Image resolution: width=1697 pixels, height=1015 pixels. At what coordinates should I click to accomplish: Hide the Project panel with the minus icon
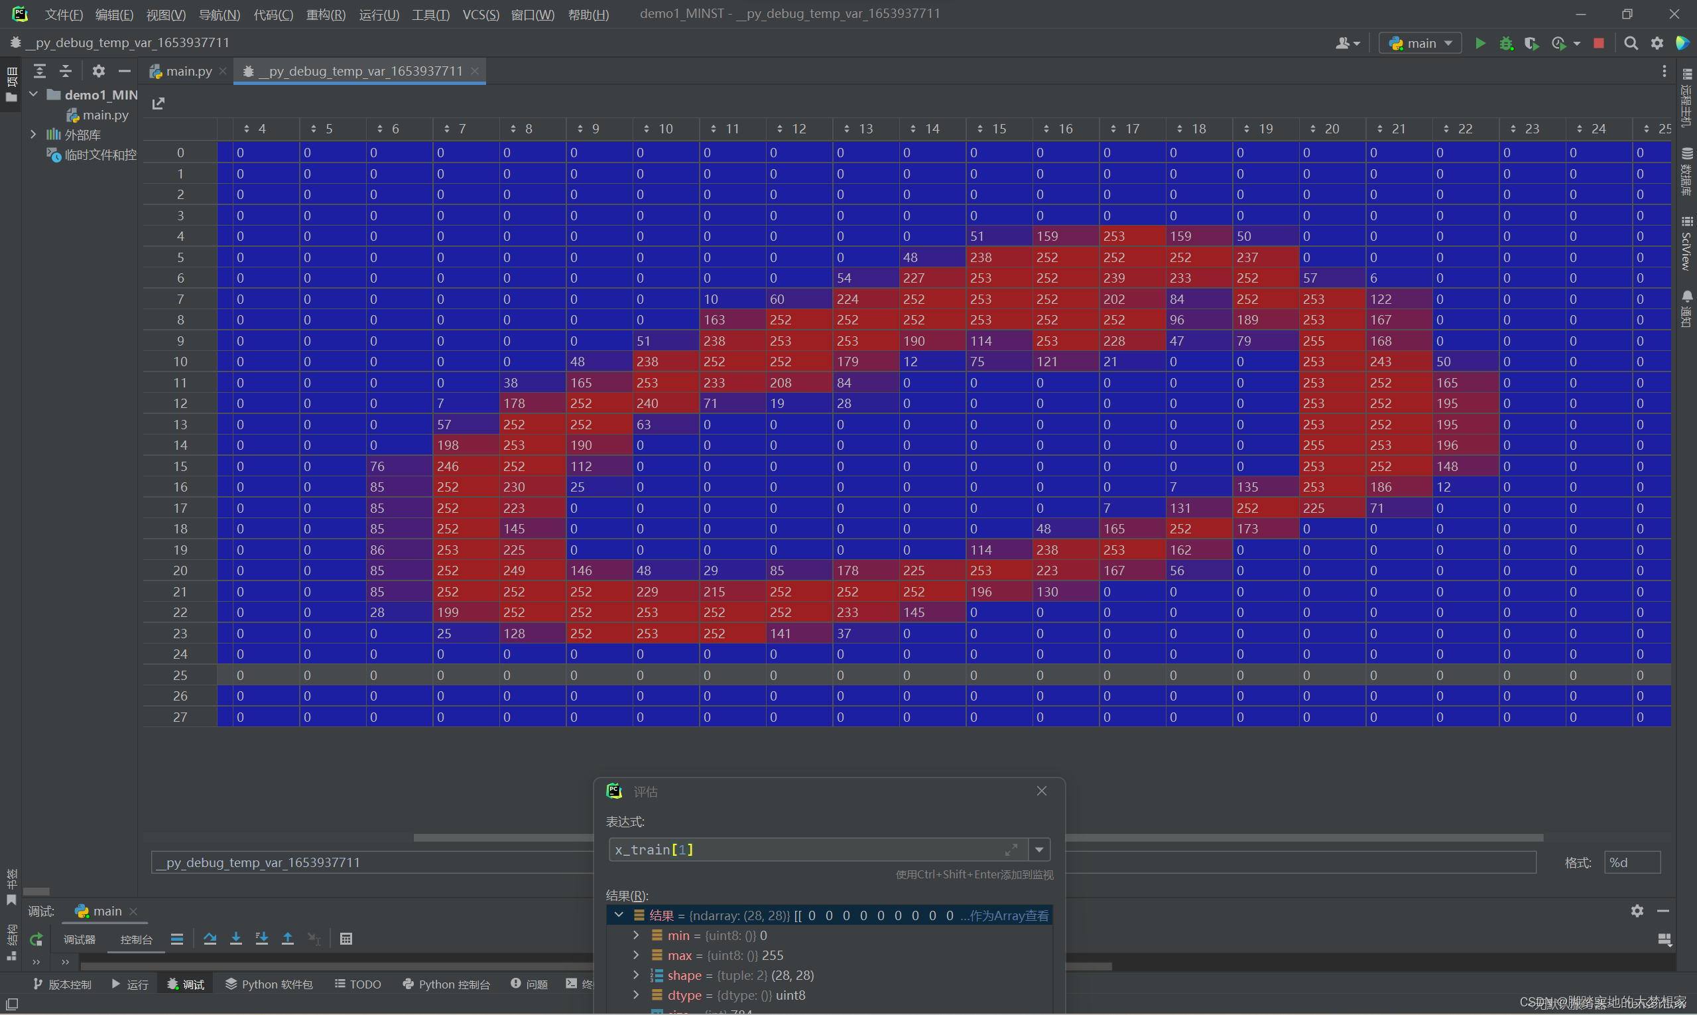click(x=125, y=70)
